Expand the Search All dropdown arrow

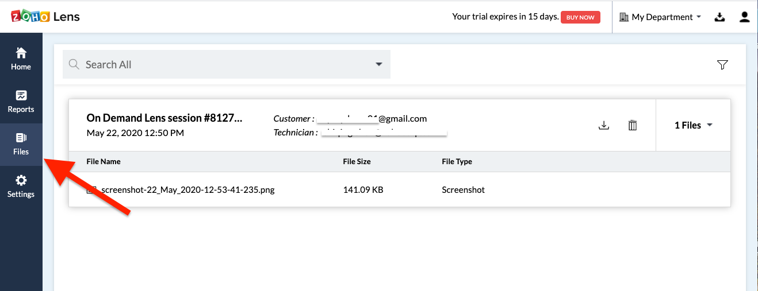[x=379, y=64]
